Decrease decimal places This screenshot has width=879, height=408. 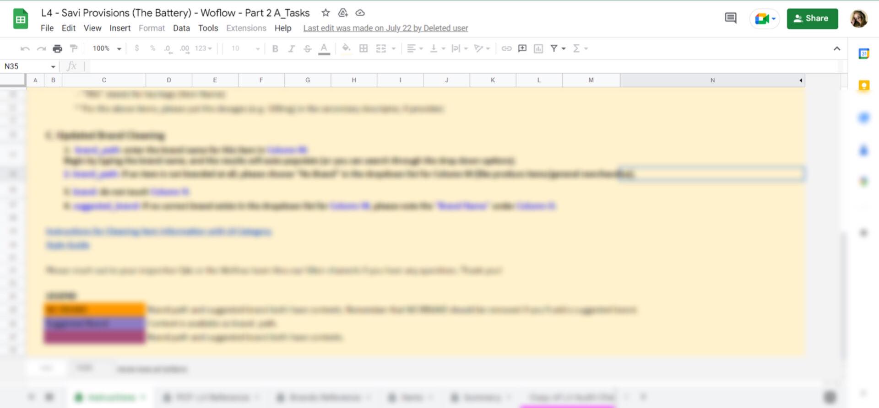(168, 48)
